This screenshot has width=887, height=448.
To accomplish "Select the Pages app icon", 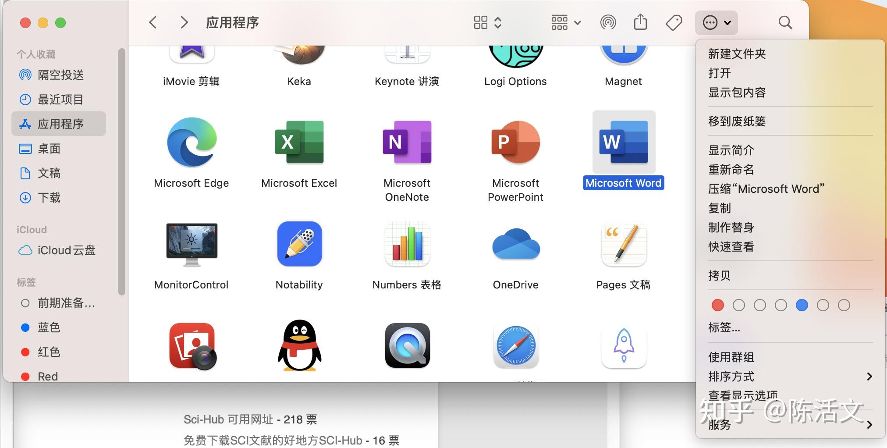I will (x=624, y=244).
